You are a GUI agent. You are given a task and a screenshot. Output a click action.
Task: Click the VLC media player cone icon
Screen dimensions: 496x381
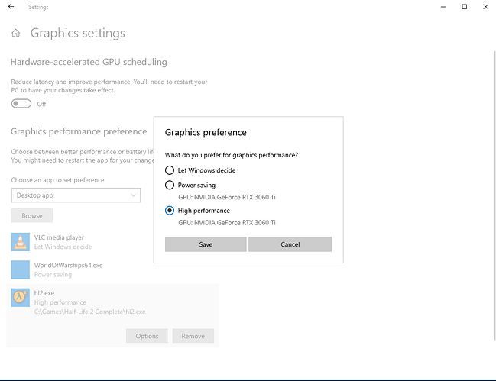point(21,242)
